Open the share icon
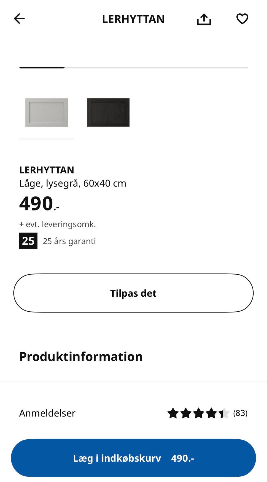The image size is (267, 482). (x=204, y=19)
